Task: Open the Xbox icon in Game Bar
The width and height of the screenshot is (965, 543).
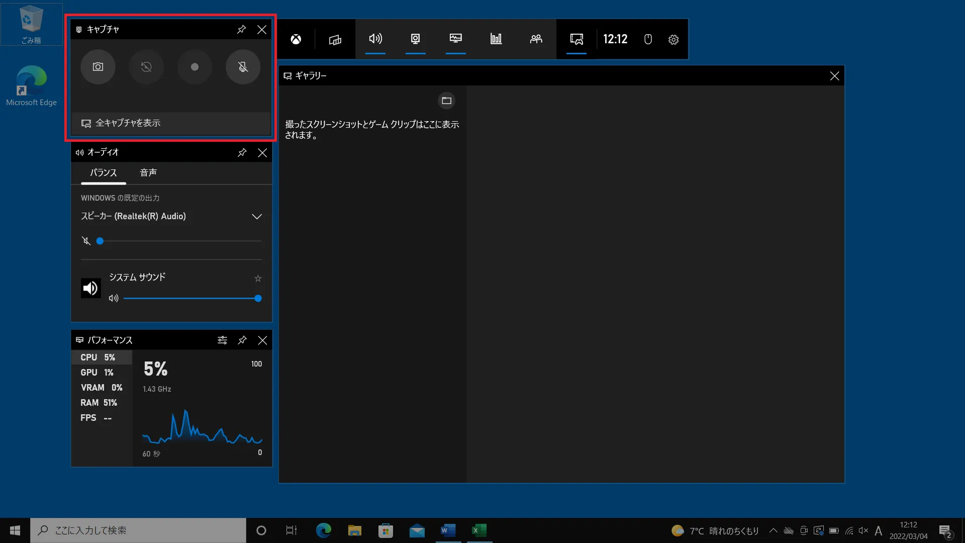Action: pos(296,39)
